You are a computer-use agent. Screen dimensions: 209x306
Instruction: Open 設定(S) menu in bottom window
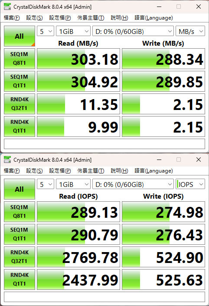click(34, 171)
